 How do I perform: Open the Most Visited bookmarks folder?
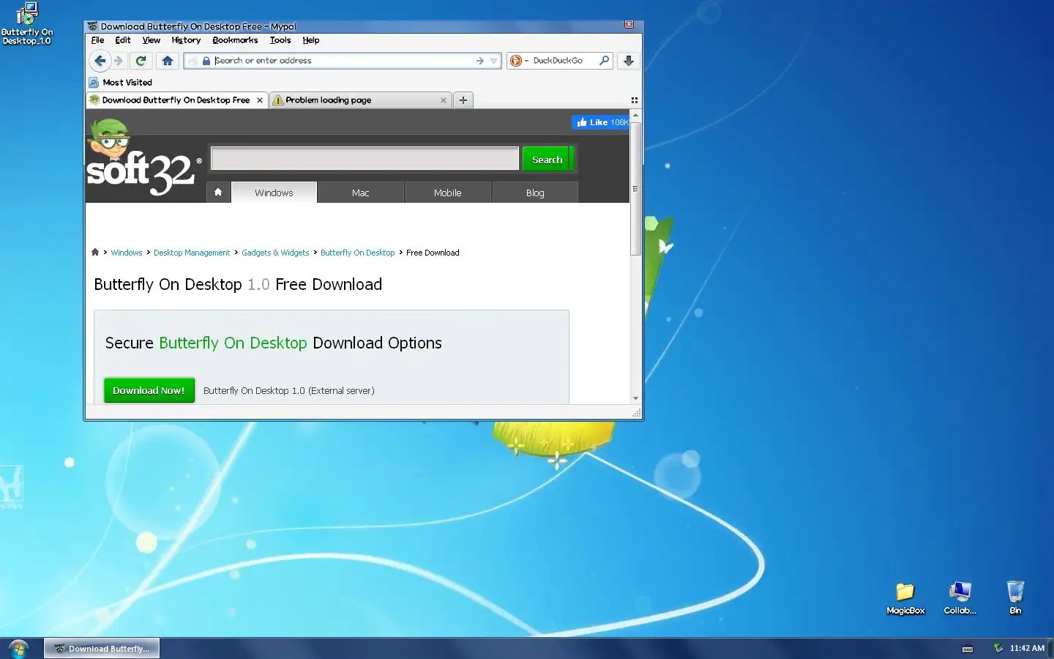(x=121, y=83)
